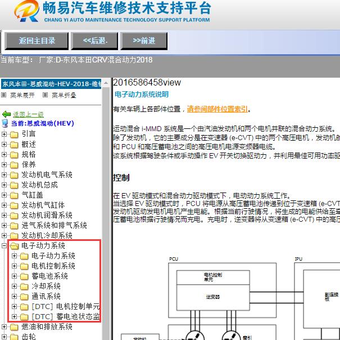Expand the [DTC] 电机控制单元 subfolder

(x=14, y=307)
